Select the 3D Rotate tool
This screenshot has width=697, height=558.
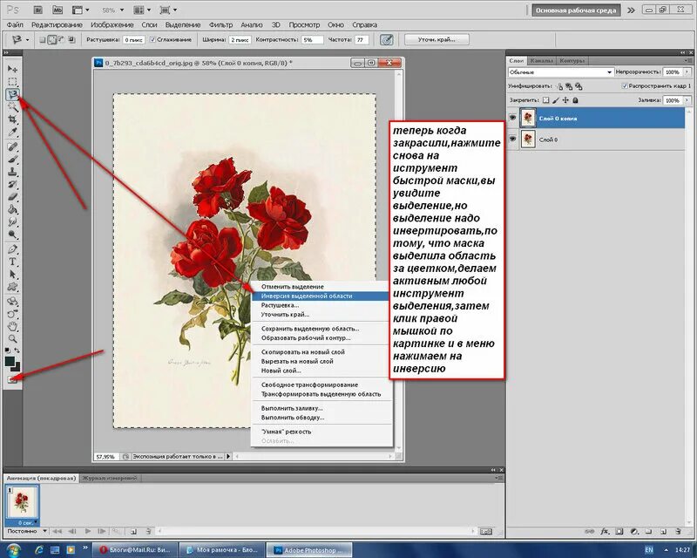12,302
